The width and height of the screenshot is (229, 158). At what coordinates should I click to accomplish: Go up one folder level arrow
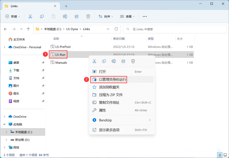(x=28, y=29)
